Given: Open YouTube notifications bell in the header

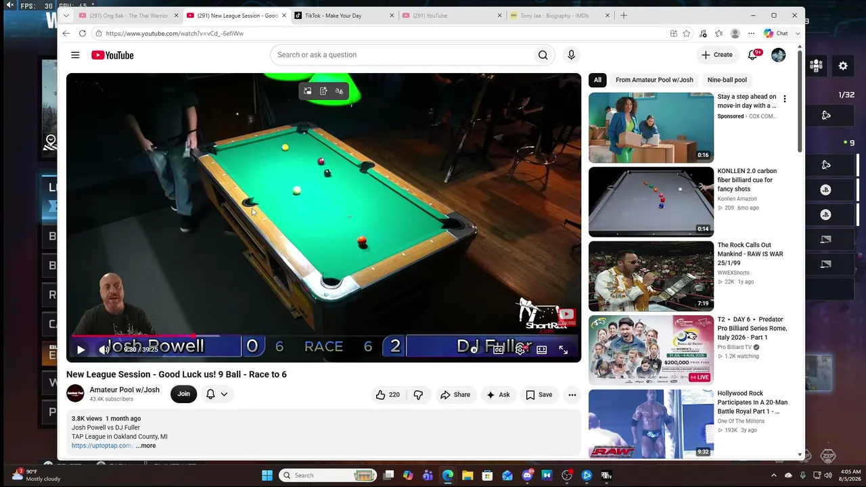Looking at the screenshot, I should tap(753, 55).
